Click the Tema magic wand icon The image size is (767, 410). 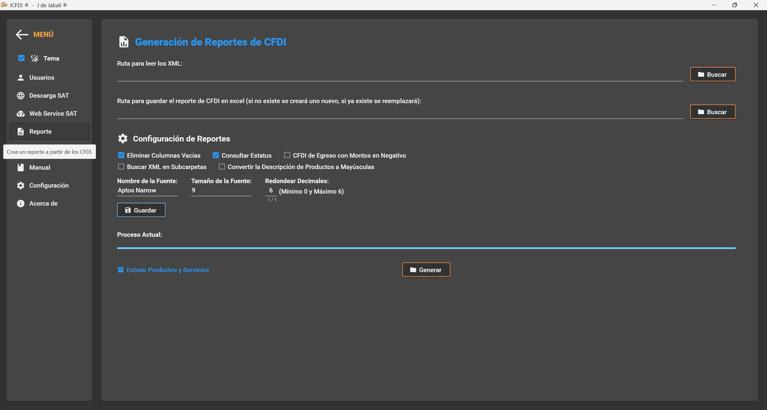tap(35, 58)
